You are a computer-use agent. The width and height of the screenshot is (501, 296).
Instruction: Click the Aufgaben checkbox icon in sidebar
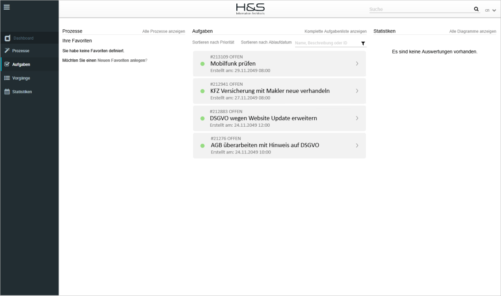coord(7,64)
